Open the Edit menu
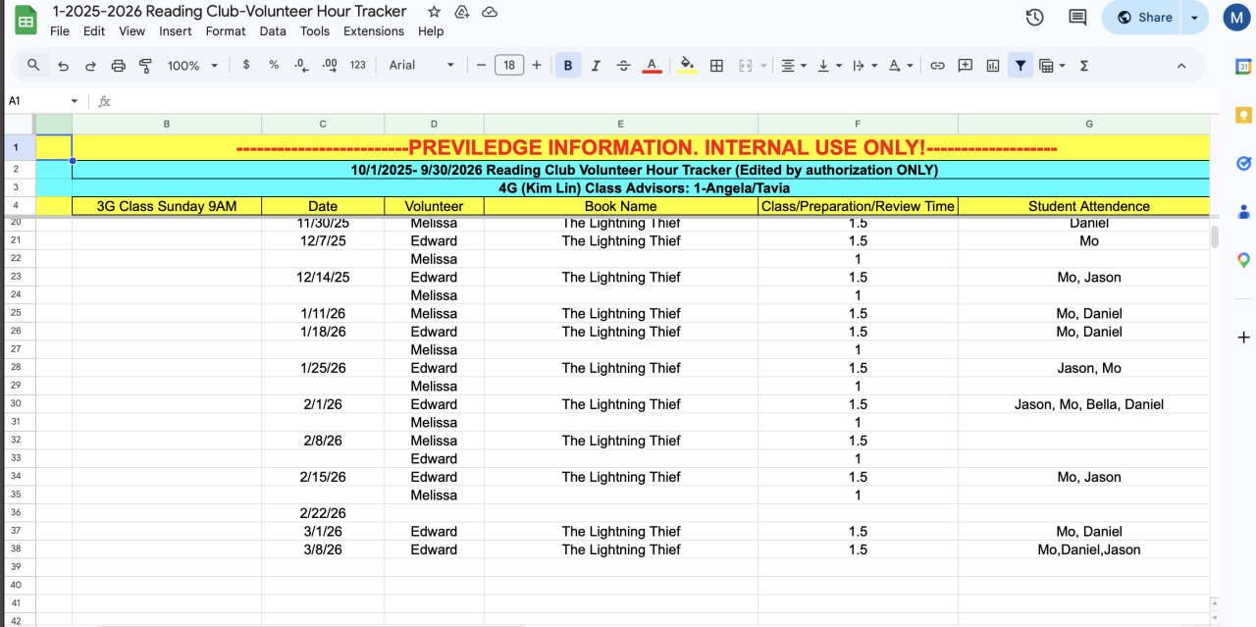 94,31
